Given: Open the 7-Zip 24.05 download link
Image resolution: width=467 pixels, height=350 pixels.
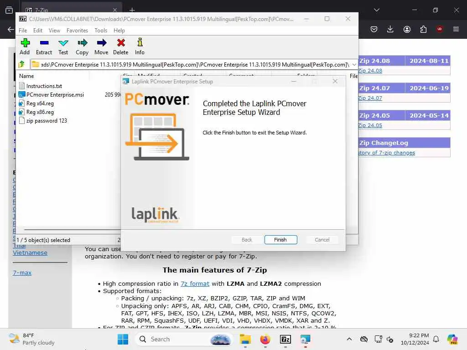Looking at the screenshot, I should click(x=370, y=125).
